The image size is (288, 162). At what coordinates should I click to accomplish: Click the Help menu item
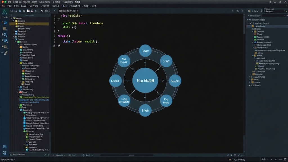[x=93, y=6]
